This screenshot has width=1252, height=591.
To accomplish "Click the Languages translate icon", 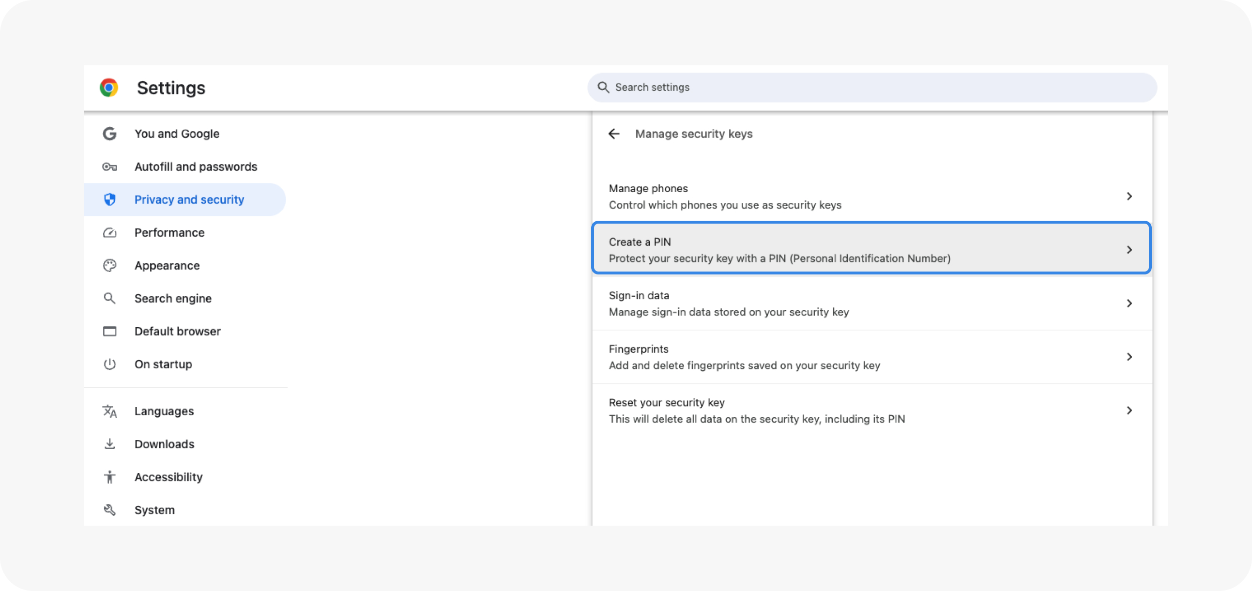I will coord(109,411).
